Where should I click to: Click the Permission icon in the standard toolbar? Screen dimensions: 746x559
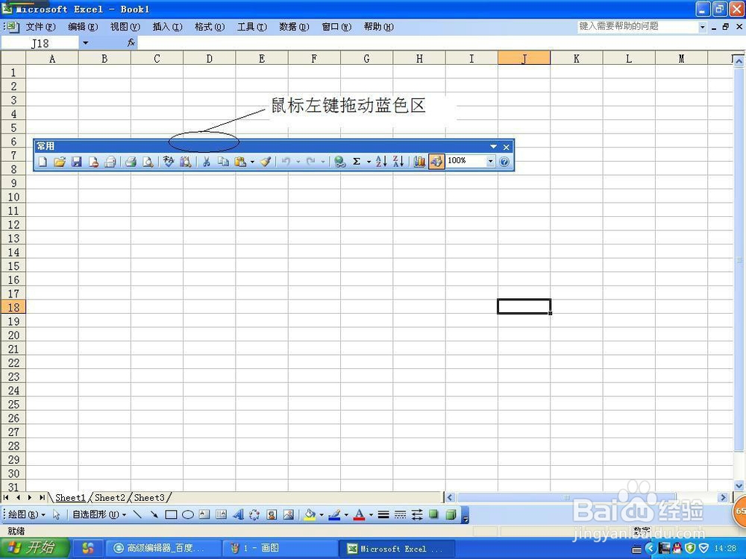tap(93, 162)
